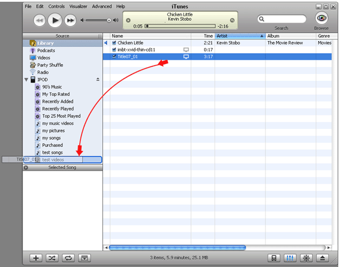Click the horizontal scrollbar thumb
The image size is (340, 267).
pyautogui.click(x=178, y=247)
